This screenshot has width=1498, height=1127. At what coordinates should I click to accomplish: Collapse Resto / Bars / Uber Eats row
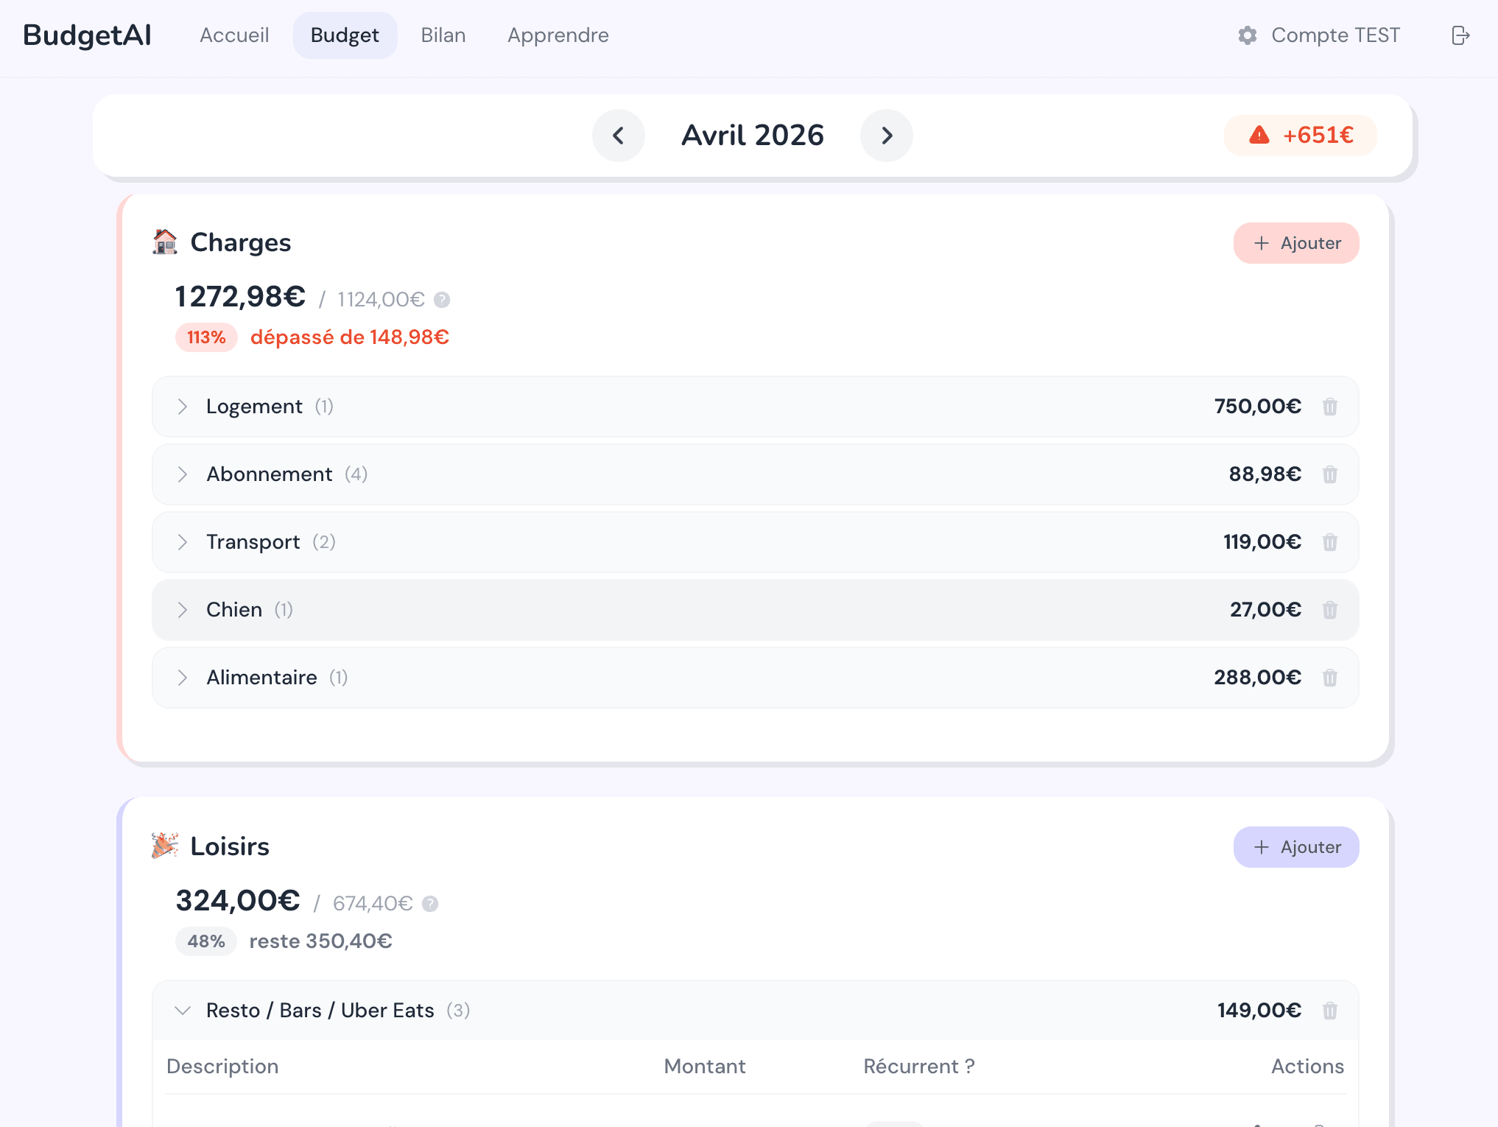183,1011
